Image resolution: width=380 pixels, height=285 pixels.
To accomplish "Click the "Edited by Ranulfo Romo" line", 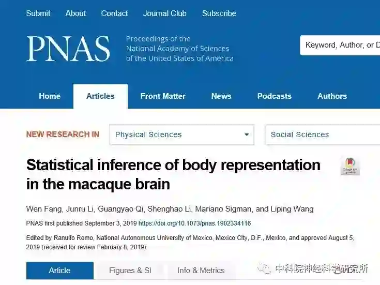I will click(190, 242).
